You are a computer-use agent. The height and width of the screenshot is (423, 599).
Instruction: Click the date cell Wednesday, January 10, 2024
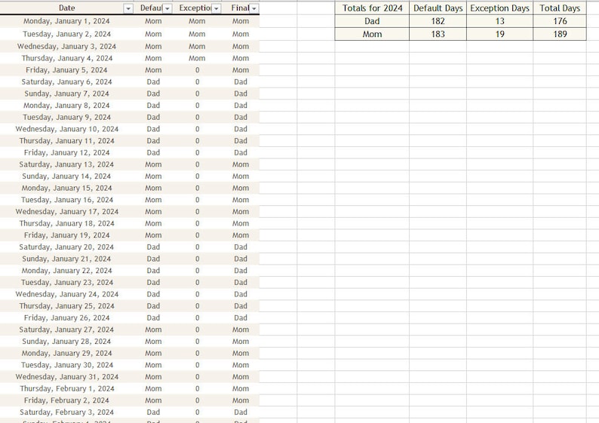pos(67,129)
